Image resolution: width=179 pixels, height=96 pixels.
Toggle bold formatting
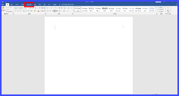pyautogui.click(x=16, y=11)
